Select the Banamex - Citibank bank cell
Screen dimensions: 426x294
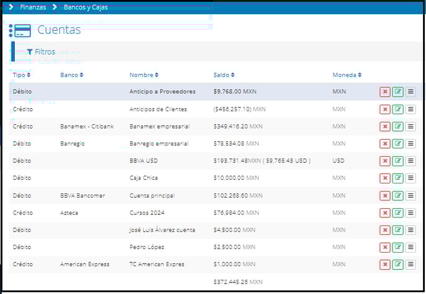(x=87, y=127)
